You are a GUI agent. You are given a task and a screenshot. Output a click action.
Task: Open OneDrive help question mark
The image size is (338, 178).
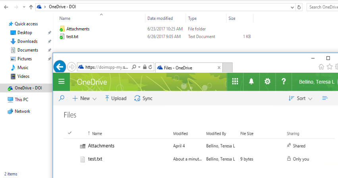pyautogui.click(x=284, y=81)
